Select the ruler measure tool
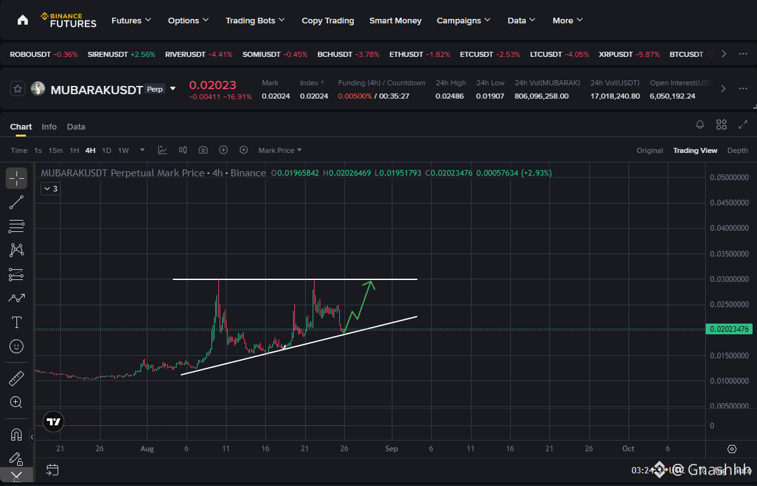Image resolution: width=757 pixels, height=486 pixels. pos(16,379)
